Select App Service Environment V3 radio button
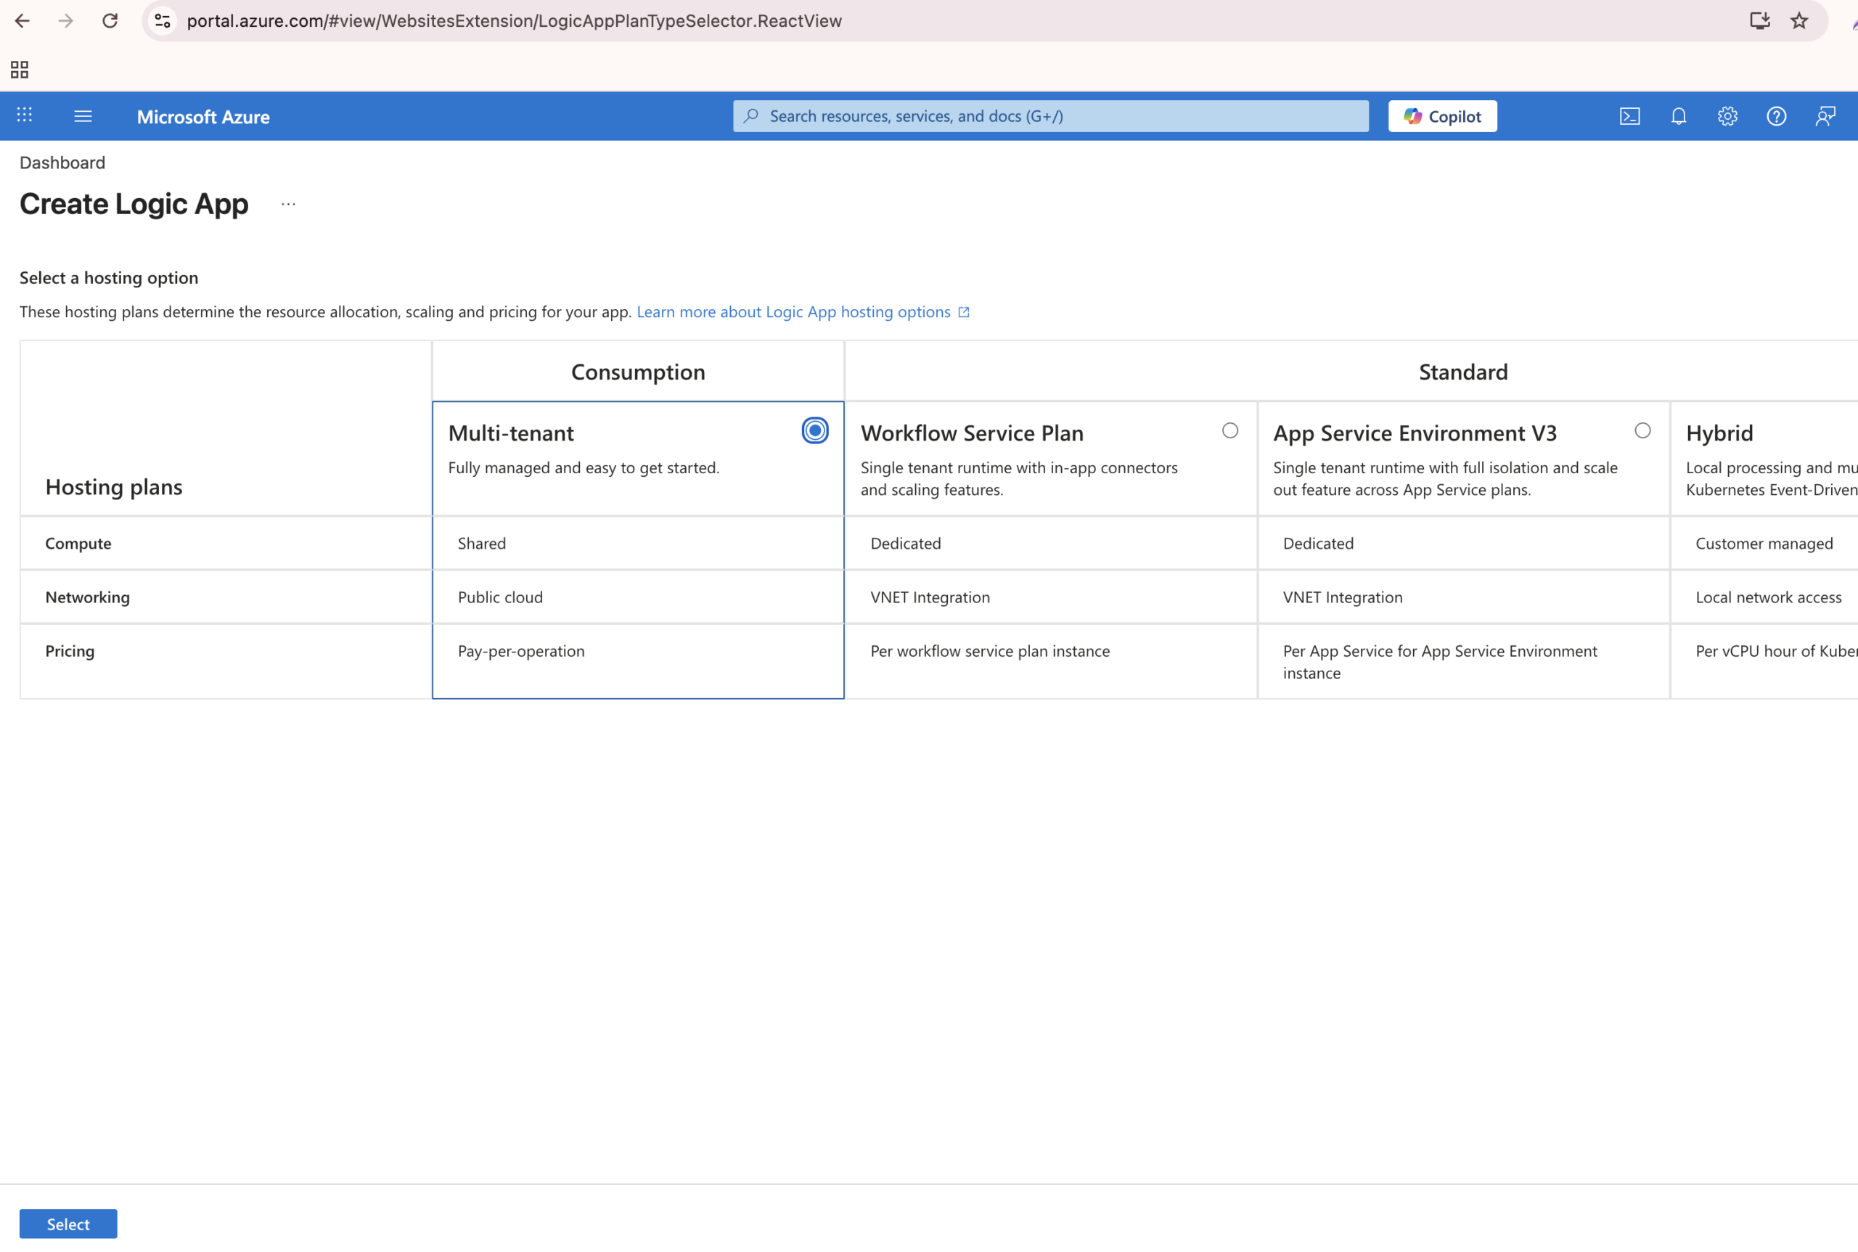The height and width of the screenshot is (1252, 1858). point(1642,431)
